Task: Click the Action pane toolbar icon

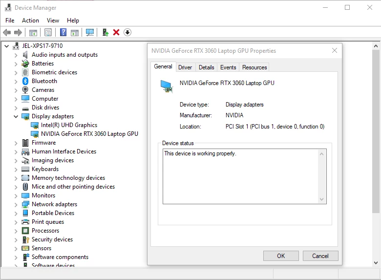Action: pyautogui.click(x=75, y=32)
